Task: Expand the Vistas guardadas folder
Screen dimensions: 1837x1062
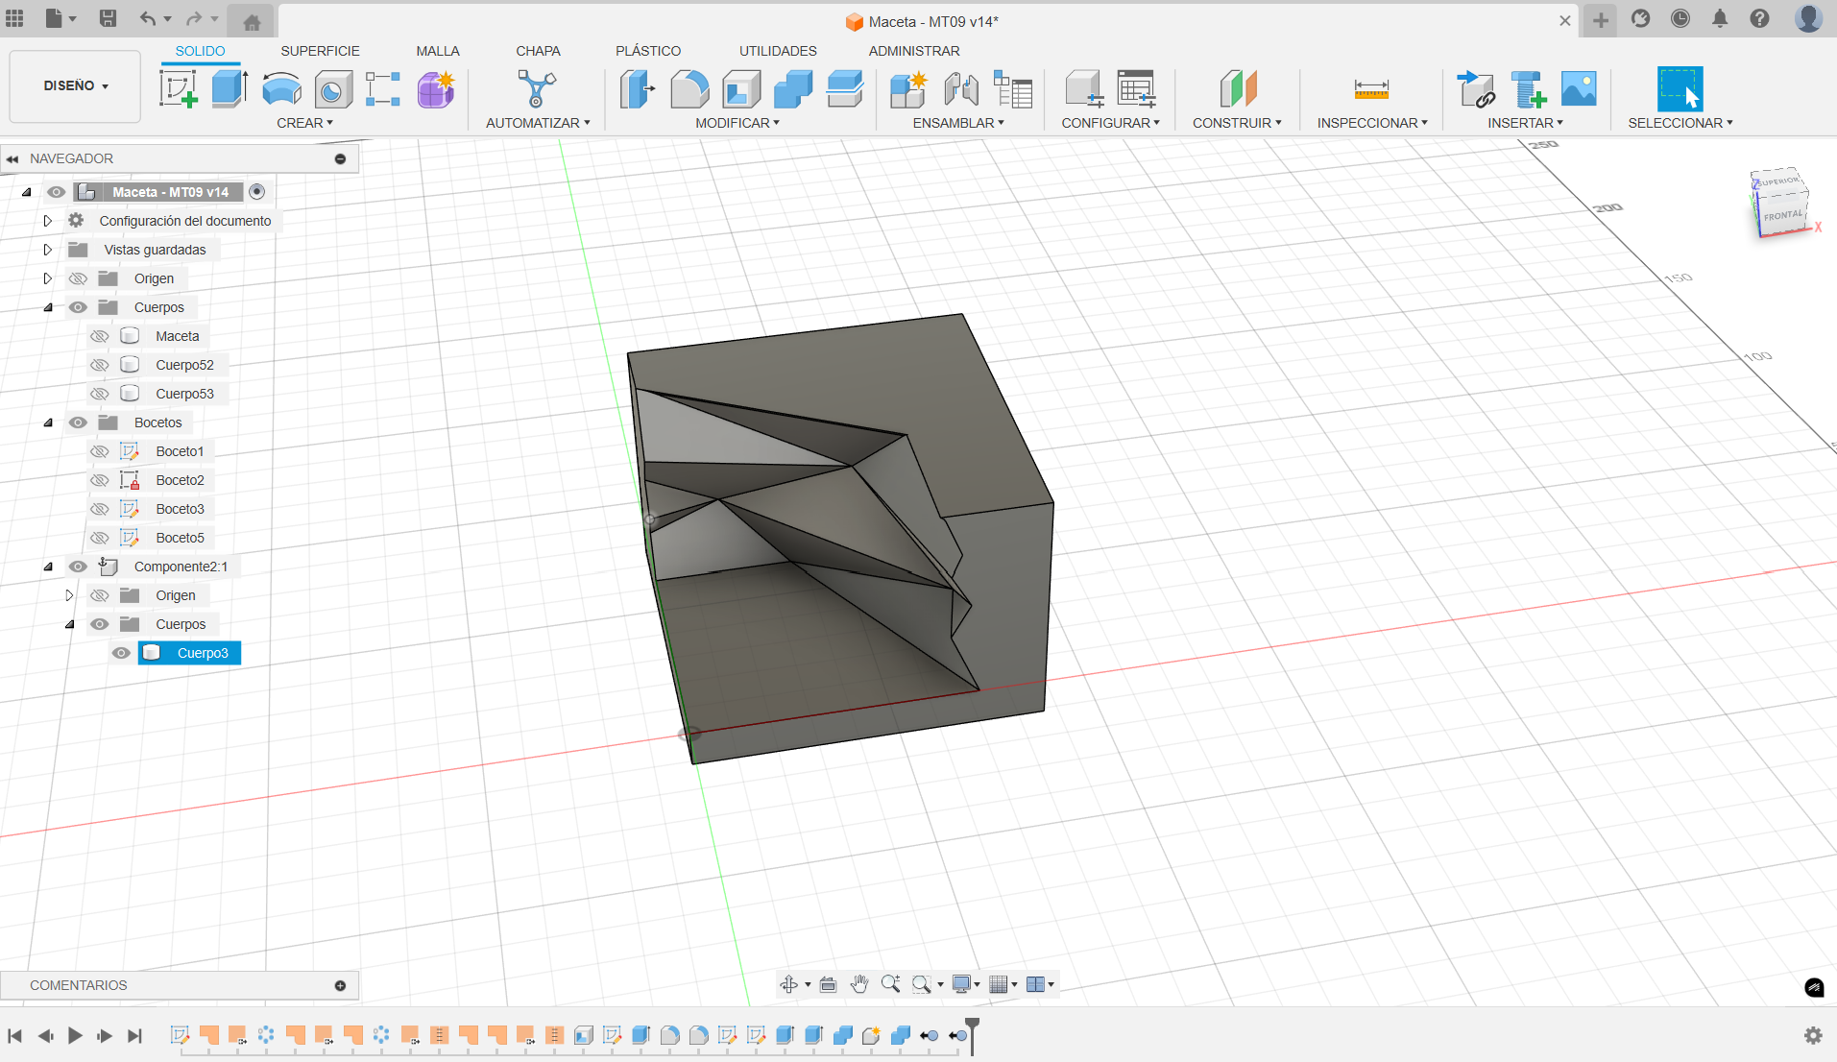Action: 47,250
